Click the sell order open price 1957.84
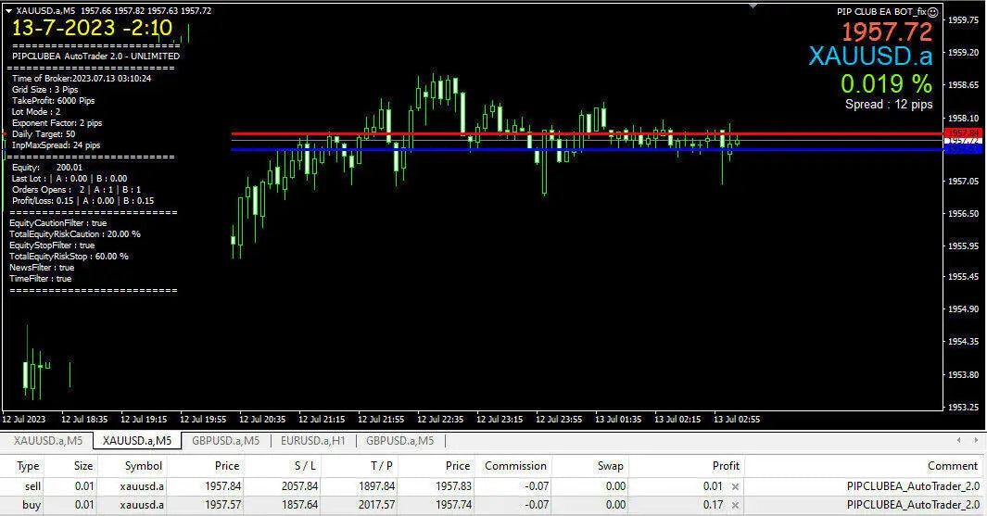987x516 pixels. [222, 486]
